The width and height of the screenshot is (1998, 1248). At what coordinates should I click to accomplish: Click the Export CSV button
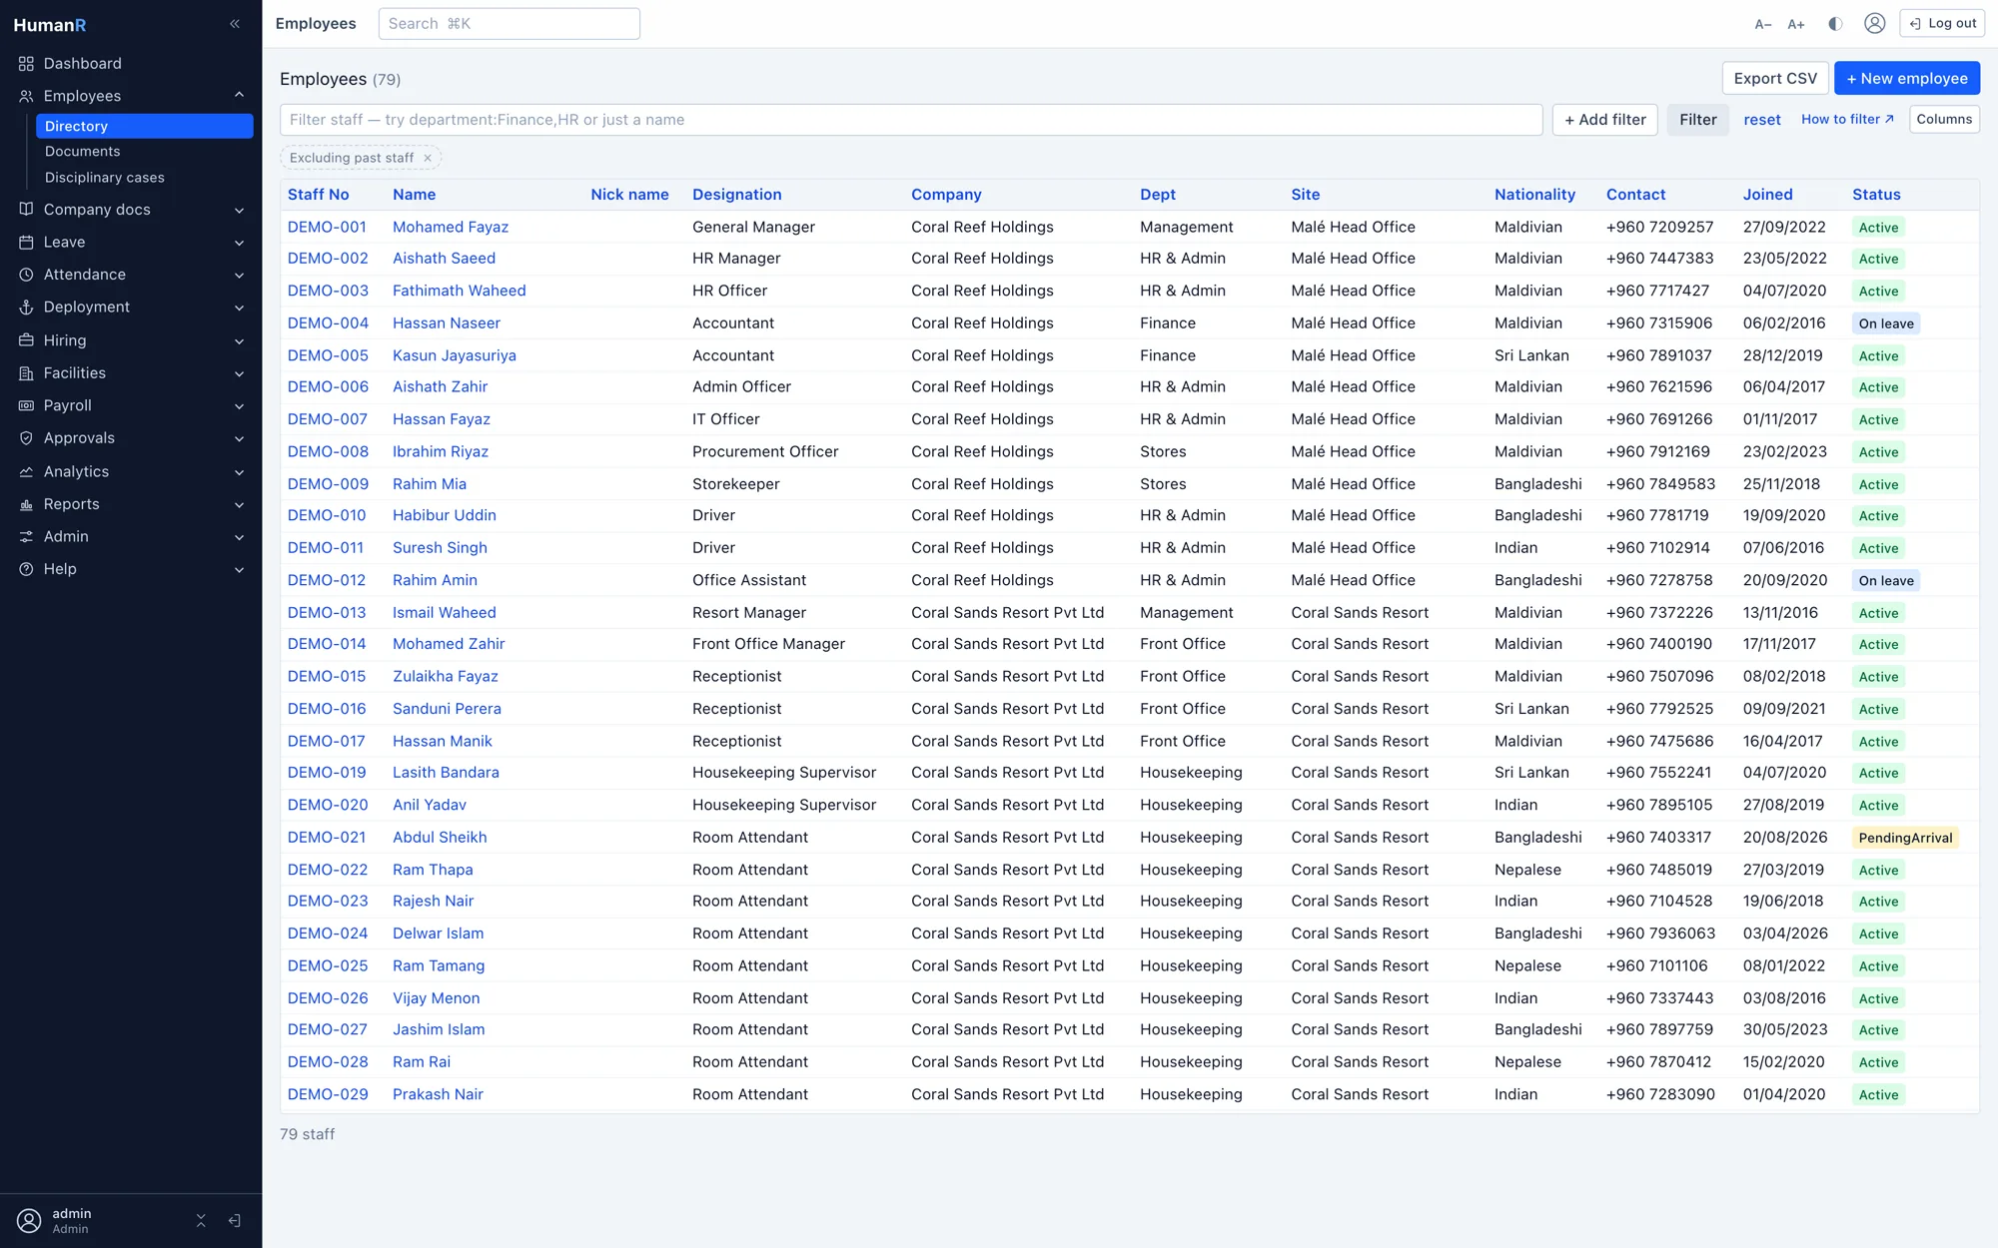coord(1775,78)
